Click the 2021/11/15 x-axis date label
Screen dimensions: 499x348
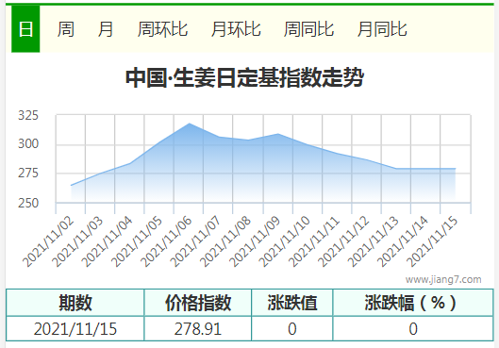pos(432,241)
